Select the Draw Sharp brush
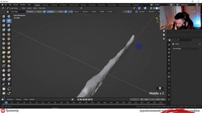 pyautogui.click(x=9, y=16)
